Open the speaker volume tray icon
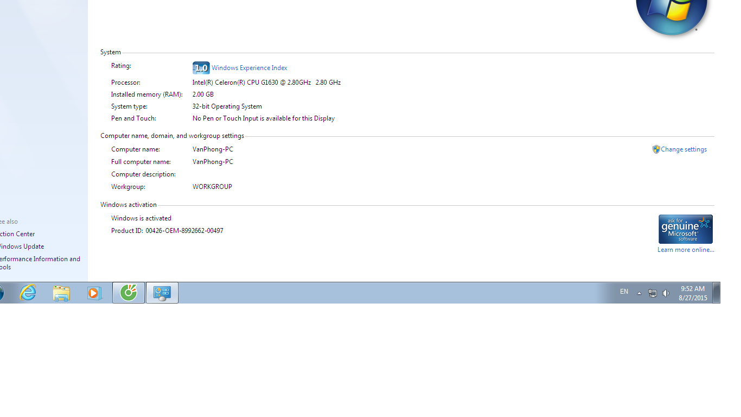 coord(666,293)
